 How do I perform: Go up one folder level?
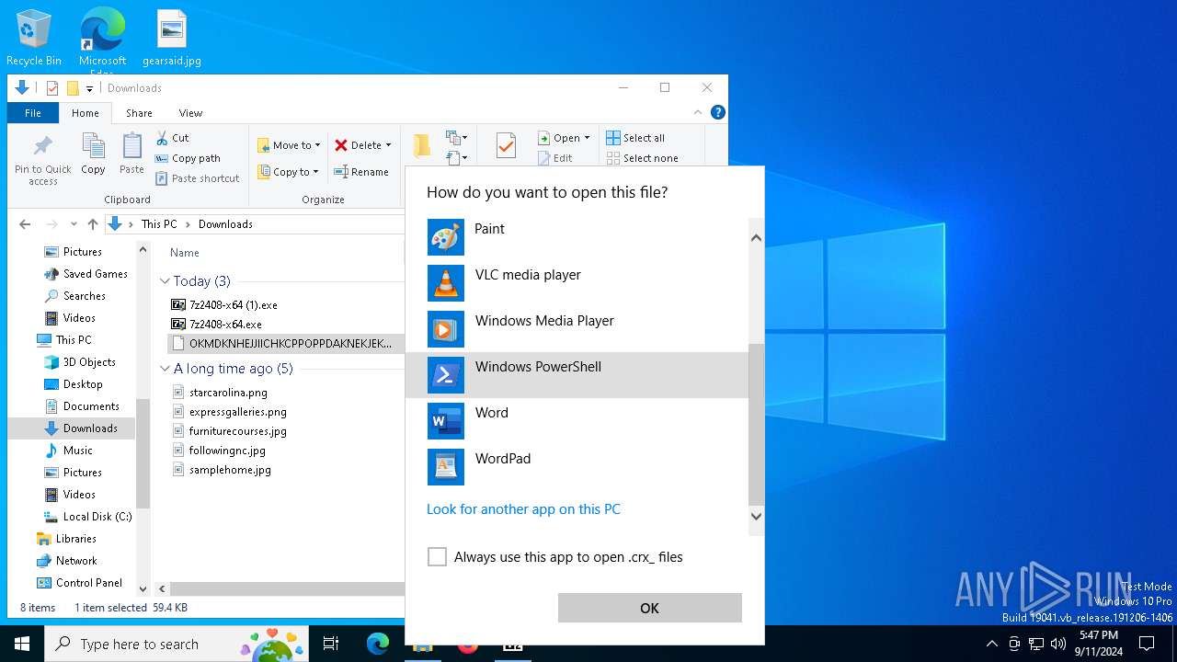pos(92,224)
